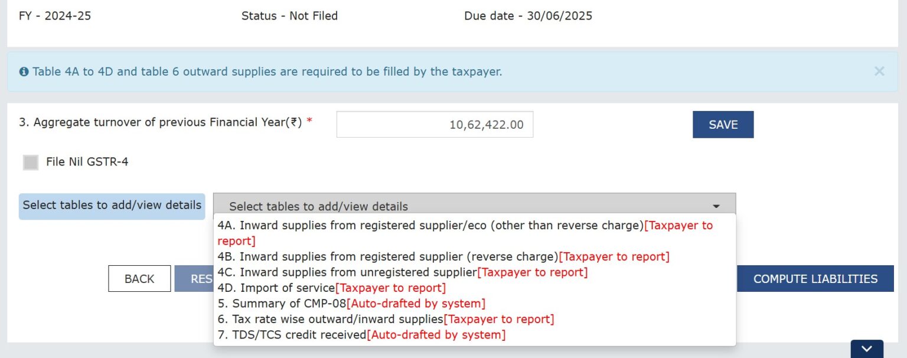Click the aggregate turnover amount field
This screenshot has height=358, width=907.
pyautogui.click(x=435, y=125)
